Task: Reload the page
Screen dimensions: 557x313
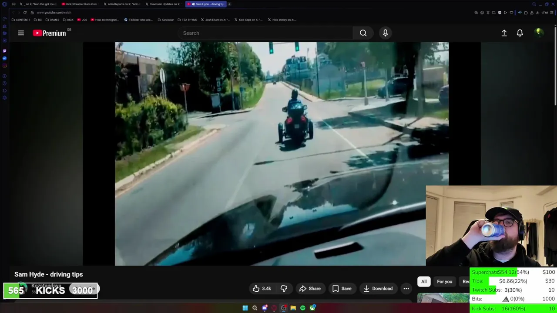Action: point(25,13)
